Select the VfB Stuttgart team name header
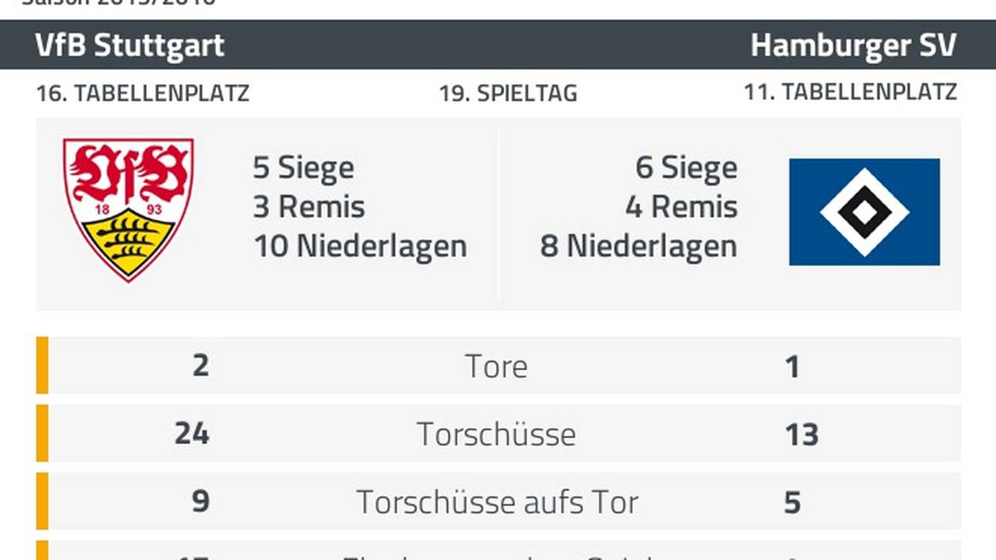 click(130, 46)
